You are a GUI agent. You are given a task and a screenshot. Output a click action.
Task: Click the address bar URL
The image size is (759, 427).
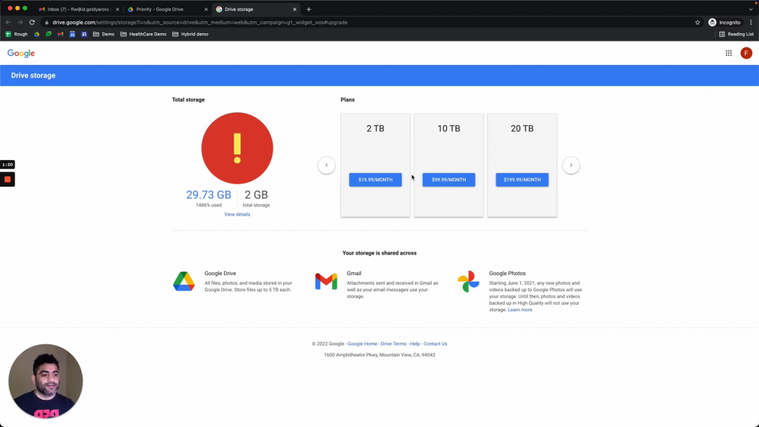tap(200, 22)
